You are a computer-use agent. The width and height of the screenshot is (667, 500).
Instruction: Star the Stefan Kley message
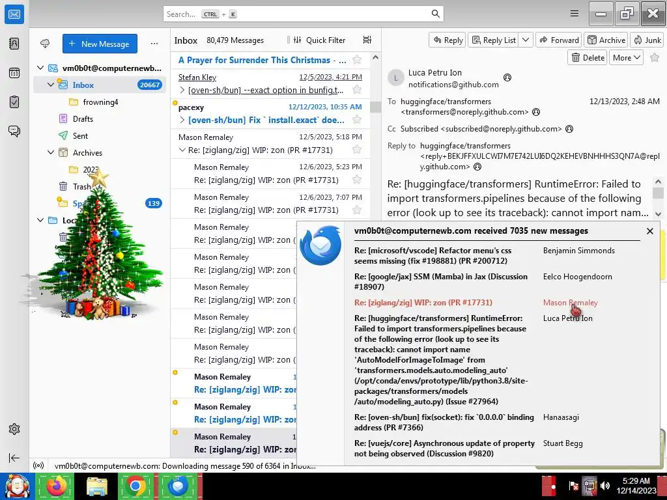pyautogui.click(x=357, y=90)
